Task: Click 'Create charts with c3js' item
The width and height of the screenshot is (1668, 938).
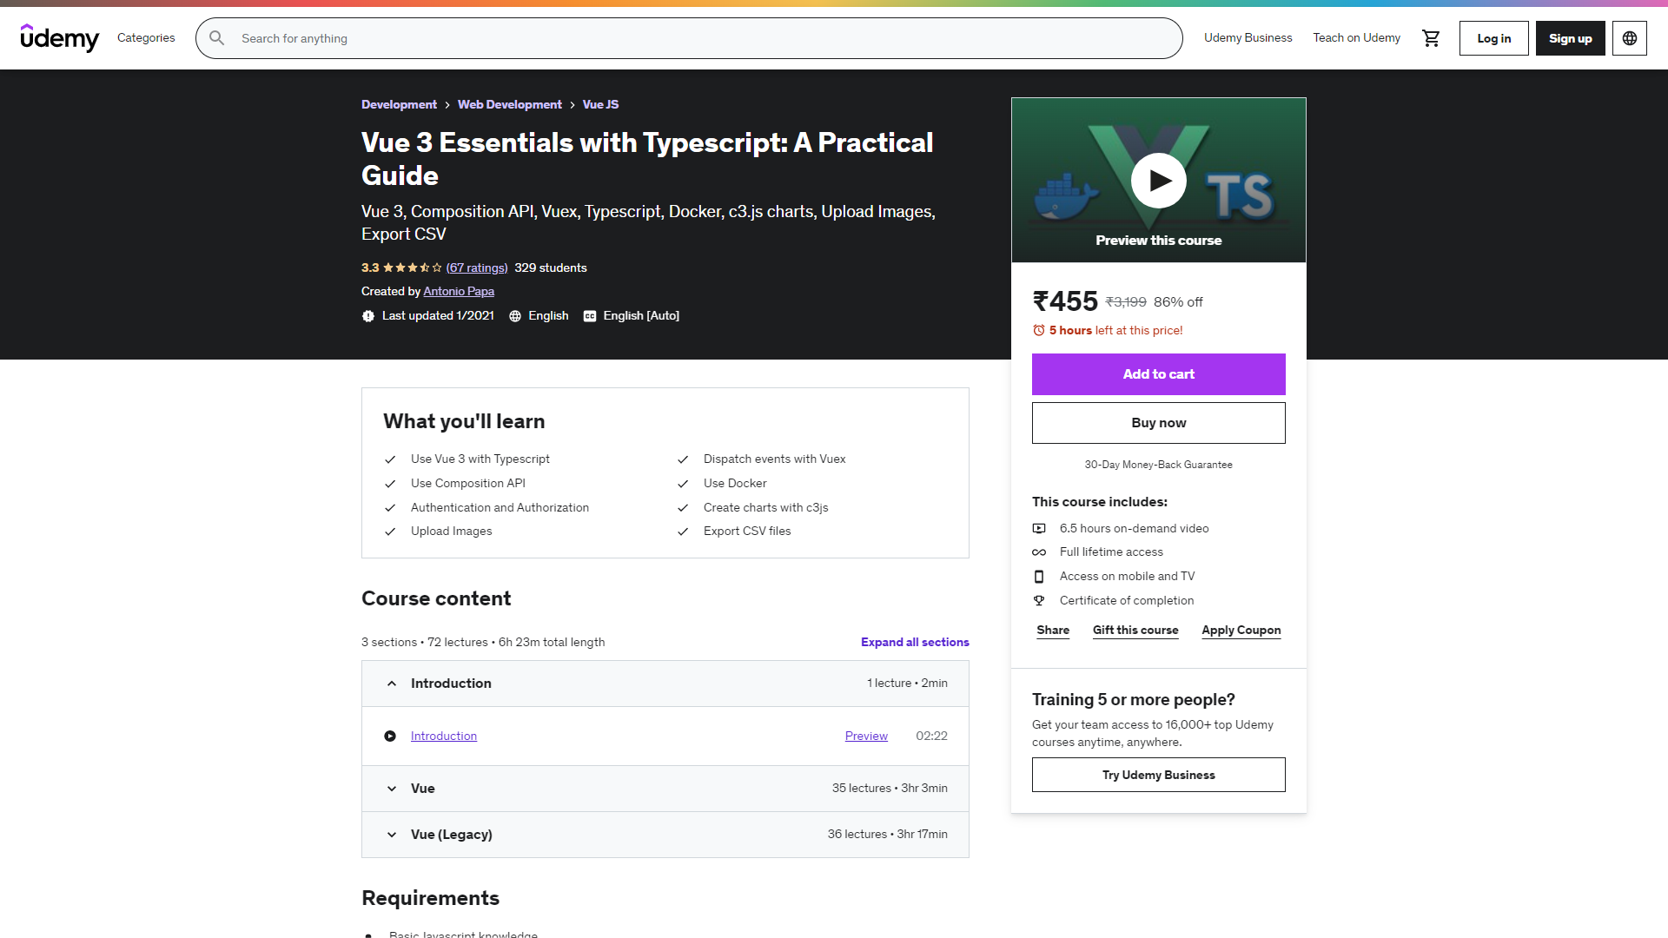Action: (765, 508)
